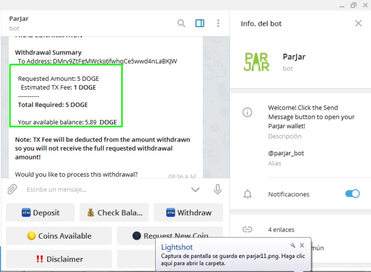Image resolution: width=371 pixels, height=272 pixels.
Task: Click the paperclip attach icon
Action: click(12, 189)
